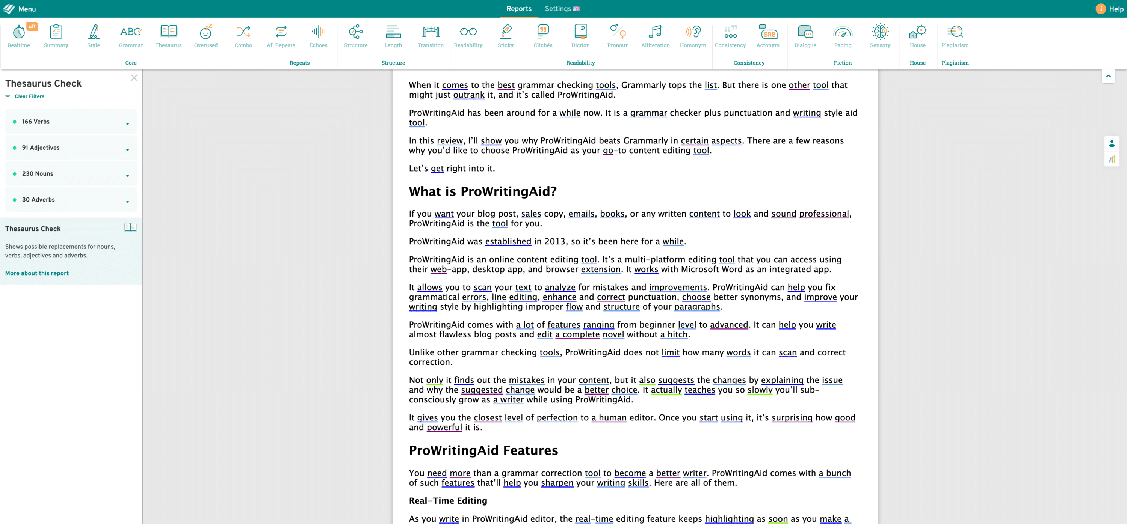
Task: Run the Diction report
Action: click(x=580, y=36)
